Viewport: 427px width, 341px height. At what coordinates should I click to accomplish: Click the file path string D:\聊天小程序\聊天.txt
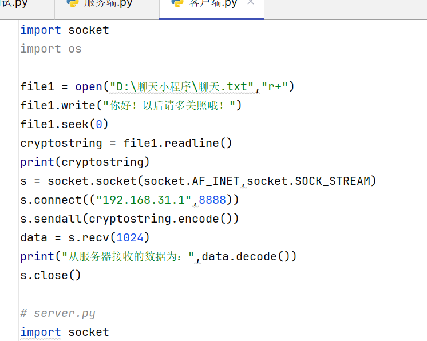coord(181,86)
